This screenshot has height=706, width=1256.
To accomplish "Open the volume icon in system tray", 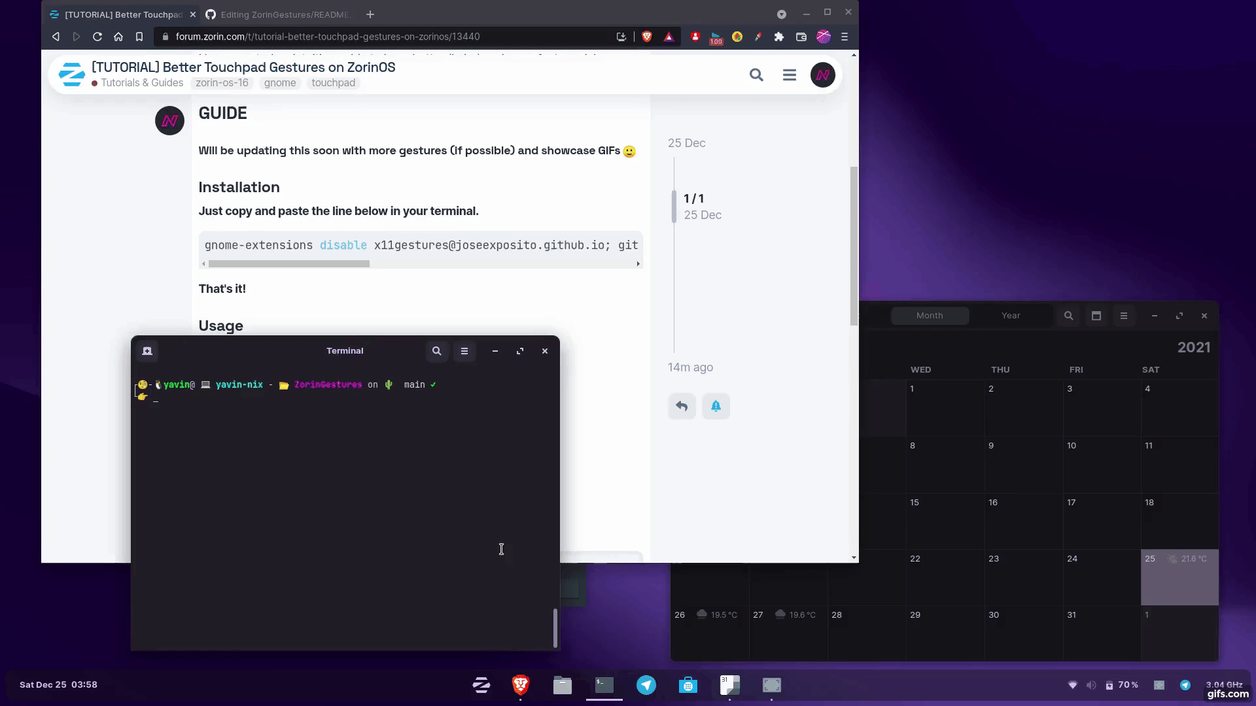I will tap(1090, 685).
